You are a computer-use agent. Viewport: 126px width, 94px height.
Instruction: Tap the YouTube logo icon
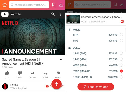pos(5,14)
